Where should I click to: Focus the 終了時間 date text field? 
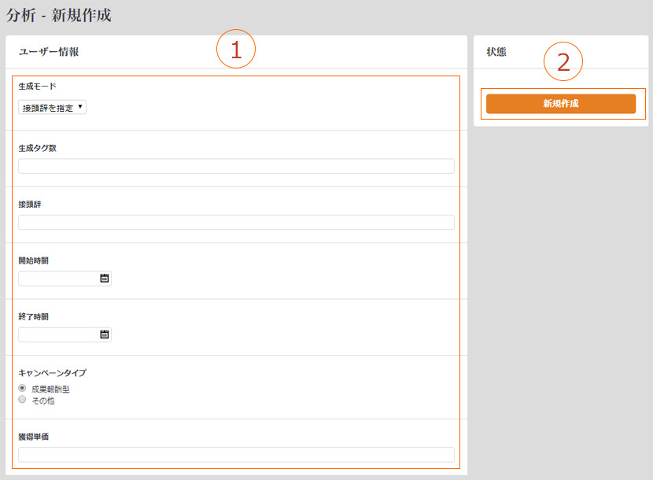click(x=58, y=334)
